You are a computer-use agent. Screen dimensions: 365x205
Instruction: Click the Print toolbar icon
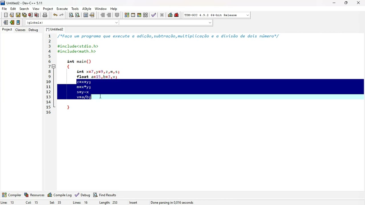45,15
